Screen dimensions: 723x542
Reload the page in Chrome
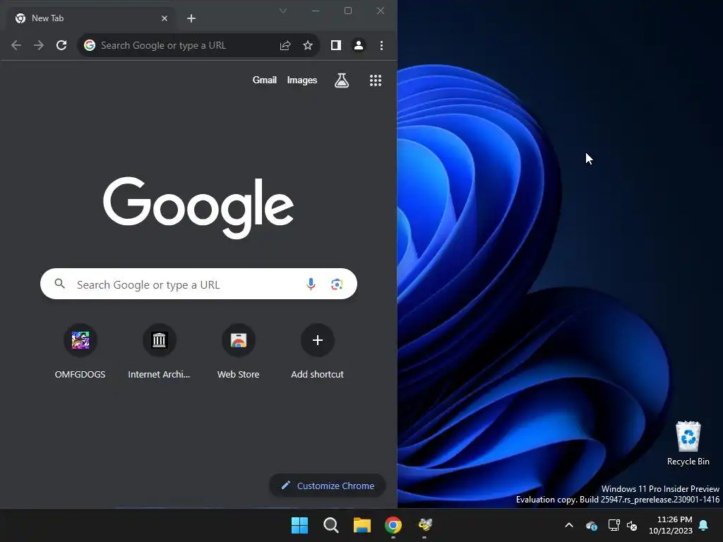click(x=61, y=45)
